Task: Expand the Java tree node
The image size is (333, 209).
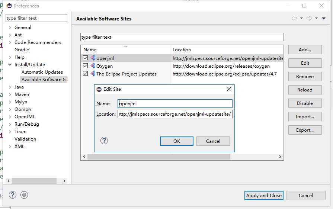Action: point(10,87)
